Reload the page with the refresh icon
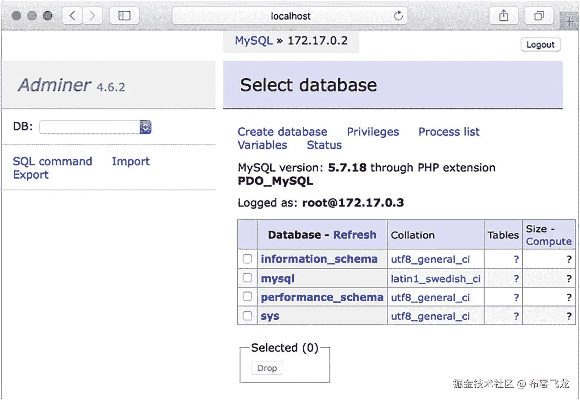The height and width of the screenshot is (400, 580). point(398,16)
